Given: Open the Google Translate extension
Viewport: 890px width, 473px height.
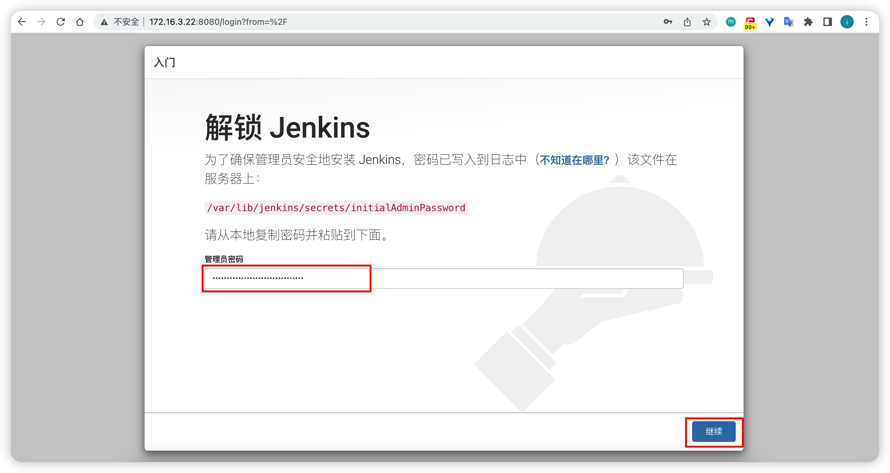Looking at the screenshot, I should [x=789, y=22].
